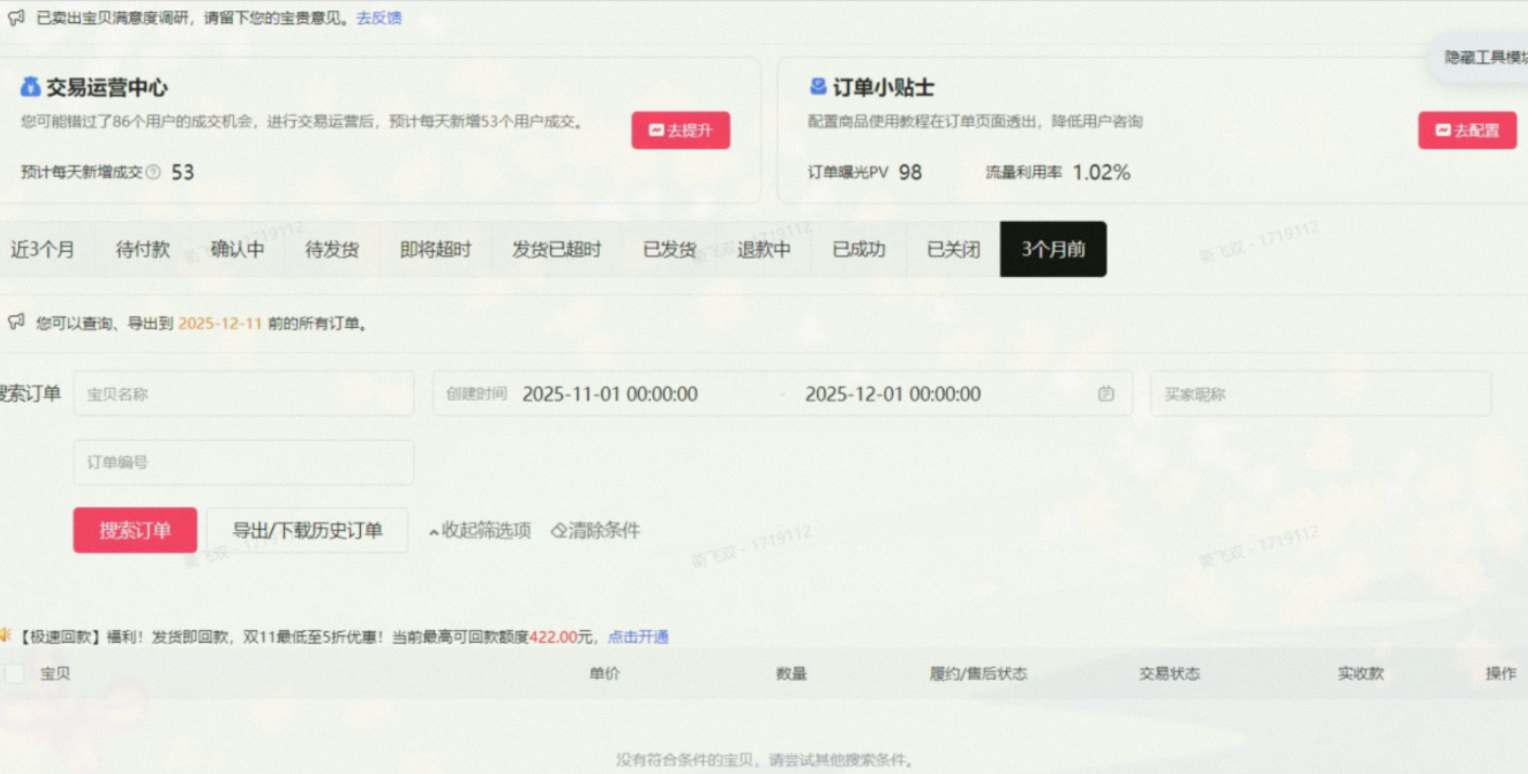Toggle the select-all checkbox beside 宝贝
Image resolution: width=1528 pixels, height=774 pixels.
[x=14, y=673]
